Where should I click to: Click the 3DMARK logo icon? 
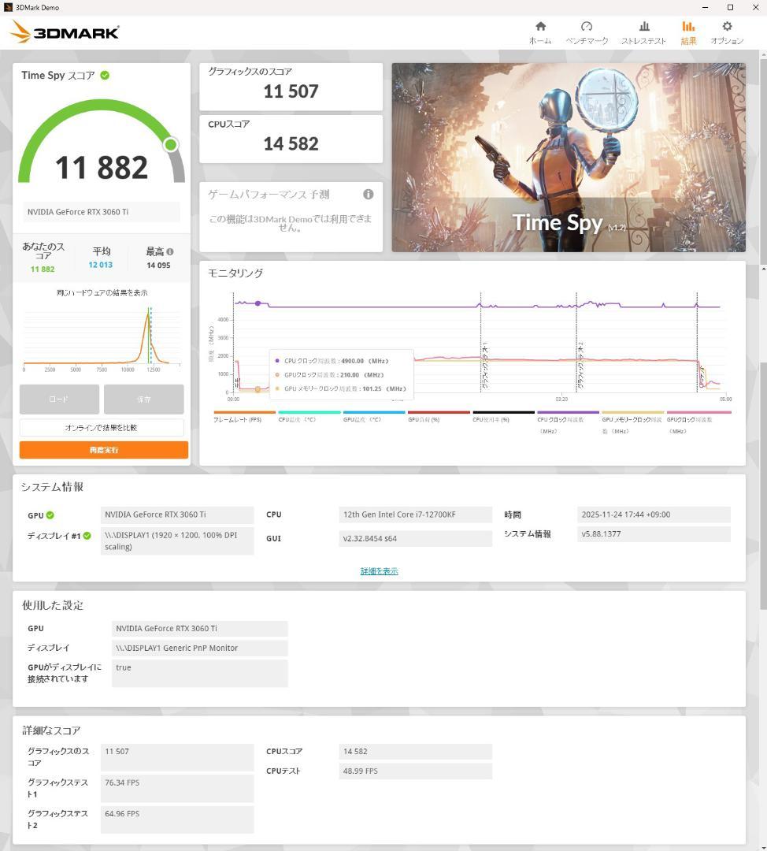coord(63,32)
